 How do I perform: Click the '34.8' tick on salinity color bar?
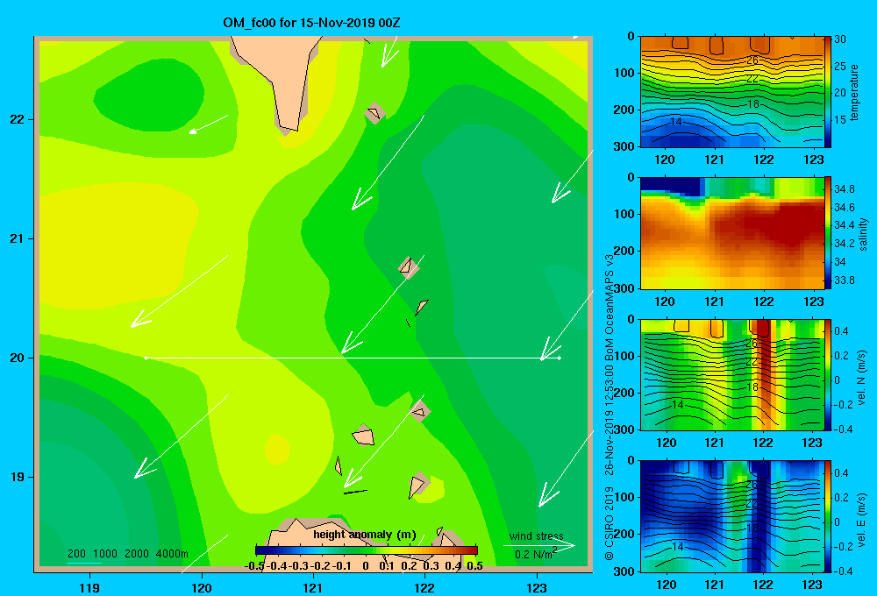pyautogui.click(x=844, y=189)
